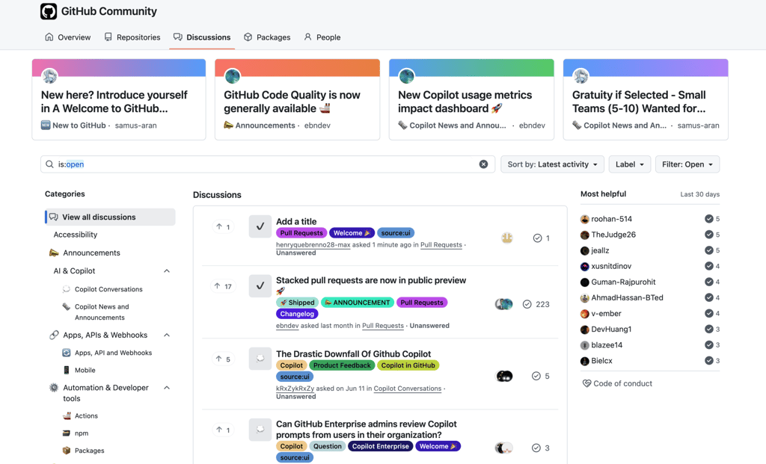The image size is (766, 464).
Task: Click participant avatars on 'Stacked pull requests'
Action: pos(503,304)
